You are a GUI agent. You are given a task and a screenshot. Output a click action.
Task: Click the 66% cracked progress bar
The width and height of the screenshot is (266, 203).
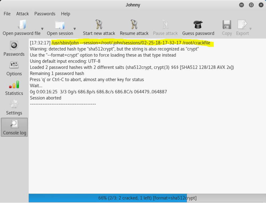pos(147,198)
